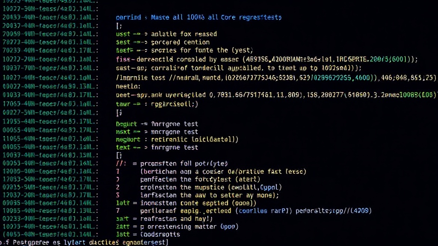Select the 'sast-sp' line with 'up to'
The image size is (438, 246).
239,68
